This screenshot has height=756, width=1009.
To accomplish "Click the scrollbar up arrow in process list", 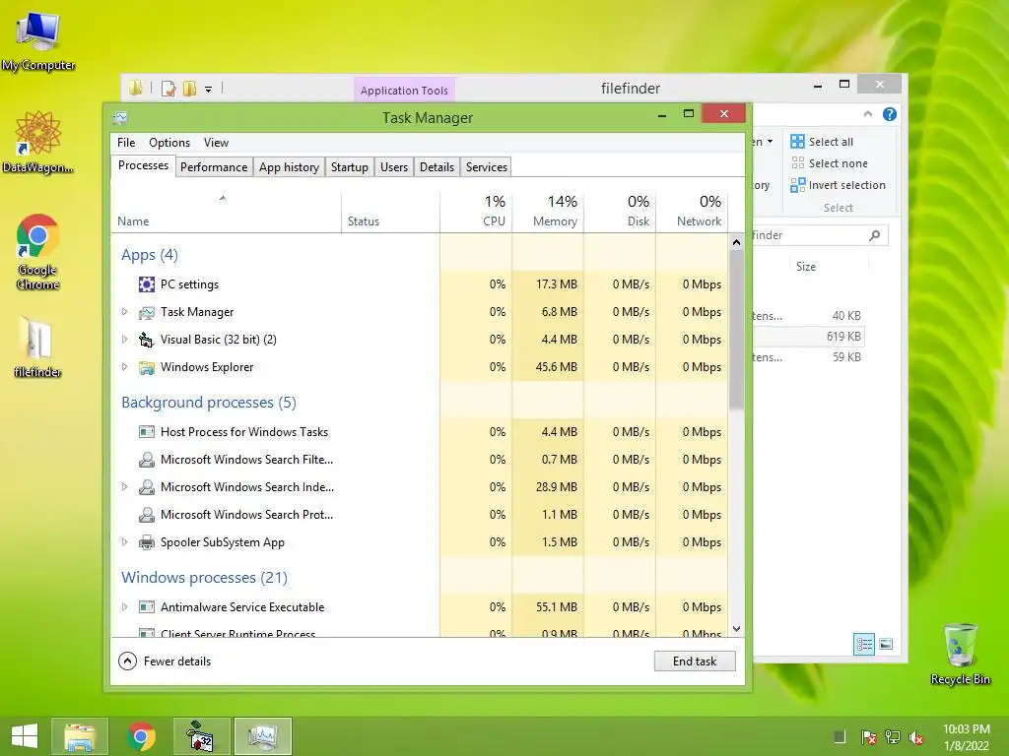I will click(736, 242).
